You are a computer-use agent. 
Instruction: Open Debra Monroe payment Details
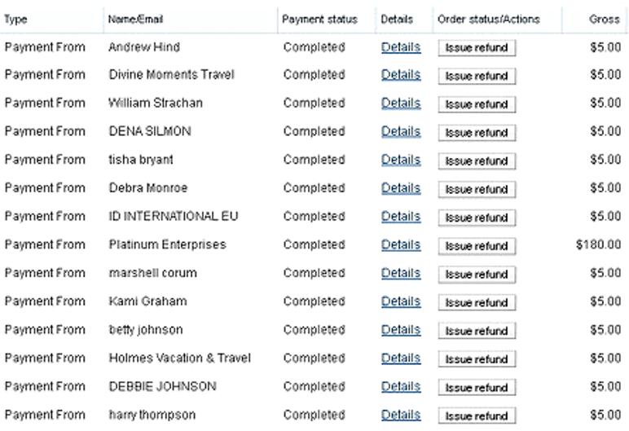click(401, 188)
